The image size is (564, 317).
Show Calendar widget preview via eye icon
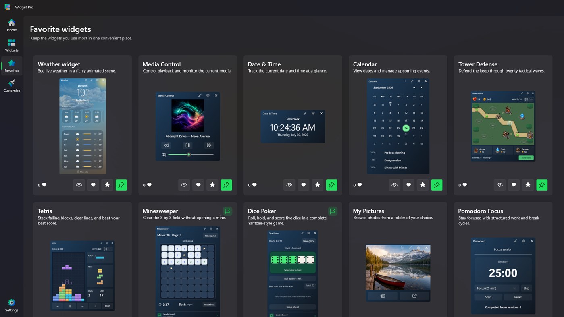coord(395,185)
